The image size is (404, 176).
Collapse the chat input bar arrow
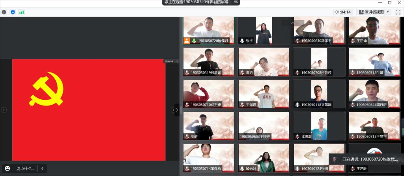click(x=42, y=169)
